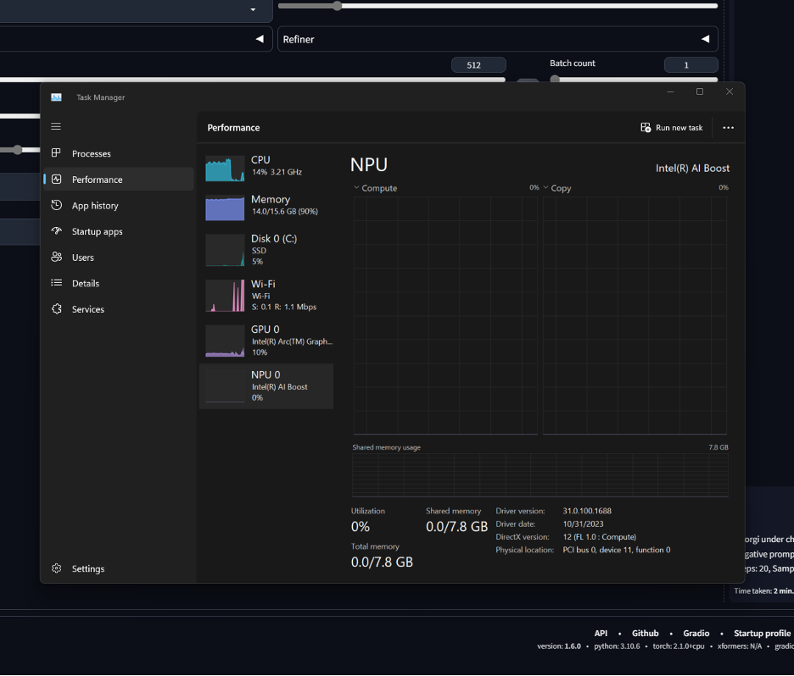794x676 pixels.
Task: Click the hamburger navigation menu icon
Action: point(56,126)
